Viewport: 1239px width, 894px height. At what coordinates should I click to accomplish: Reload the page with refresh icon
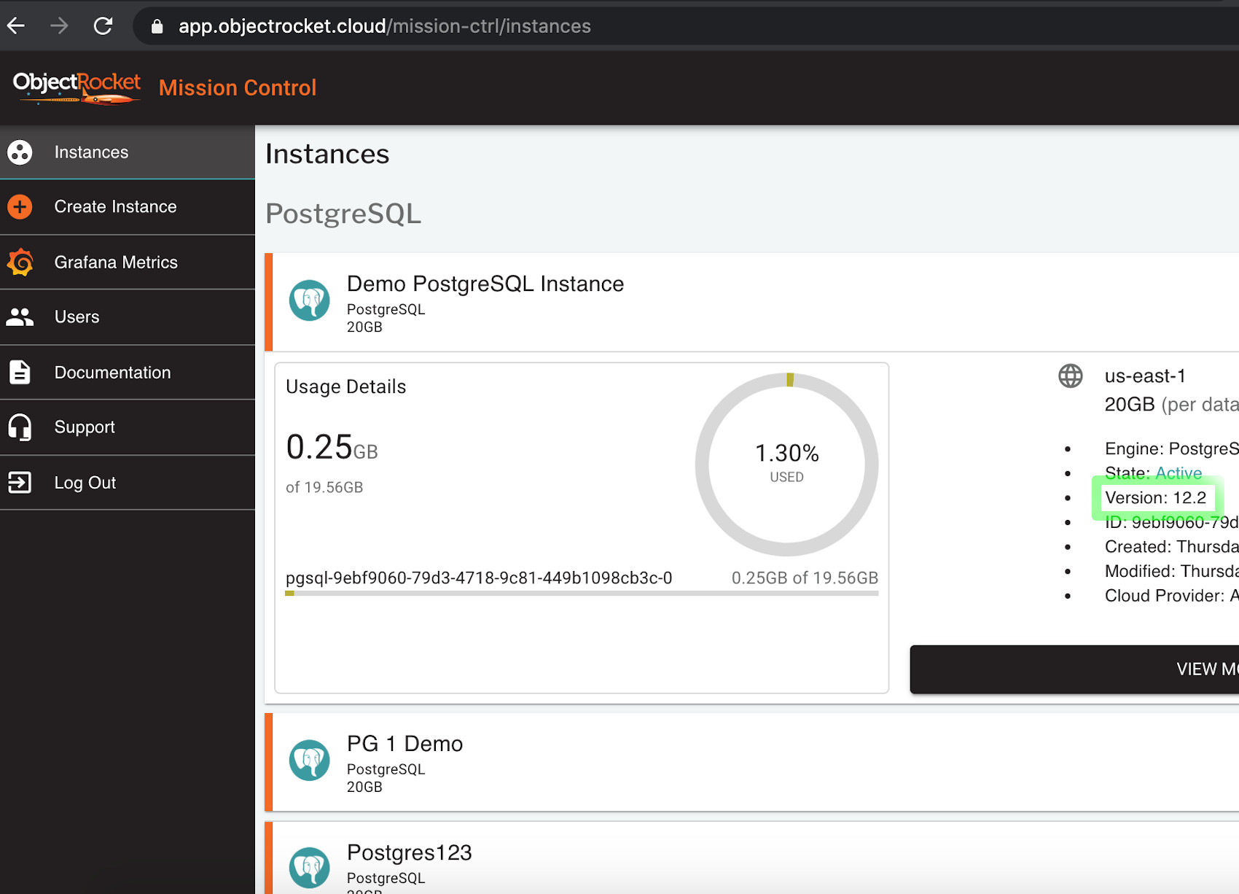[x=103, y=26]
